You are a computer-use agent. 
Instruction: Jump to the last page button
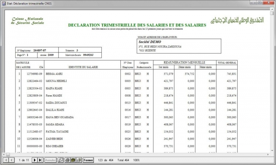pos(40,160)
